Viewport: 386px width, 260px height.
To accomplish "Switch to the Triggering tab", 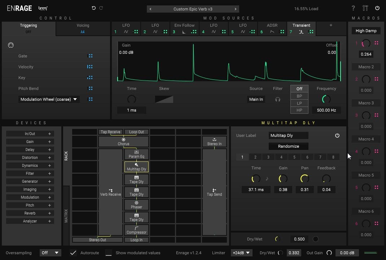I will pos(28,28).
